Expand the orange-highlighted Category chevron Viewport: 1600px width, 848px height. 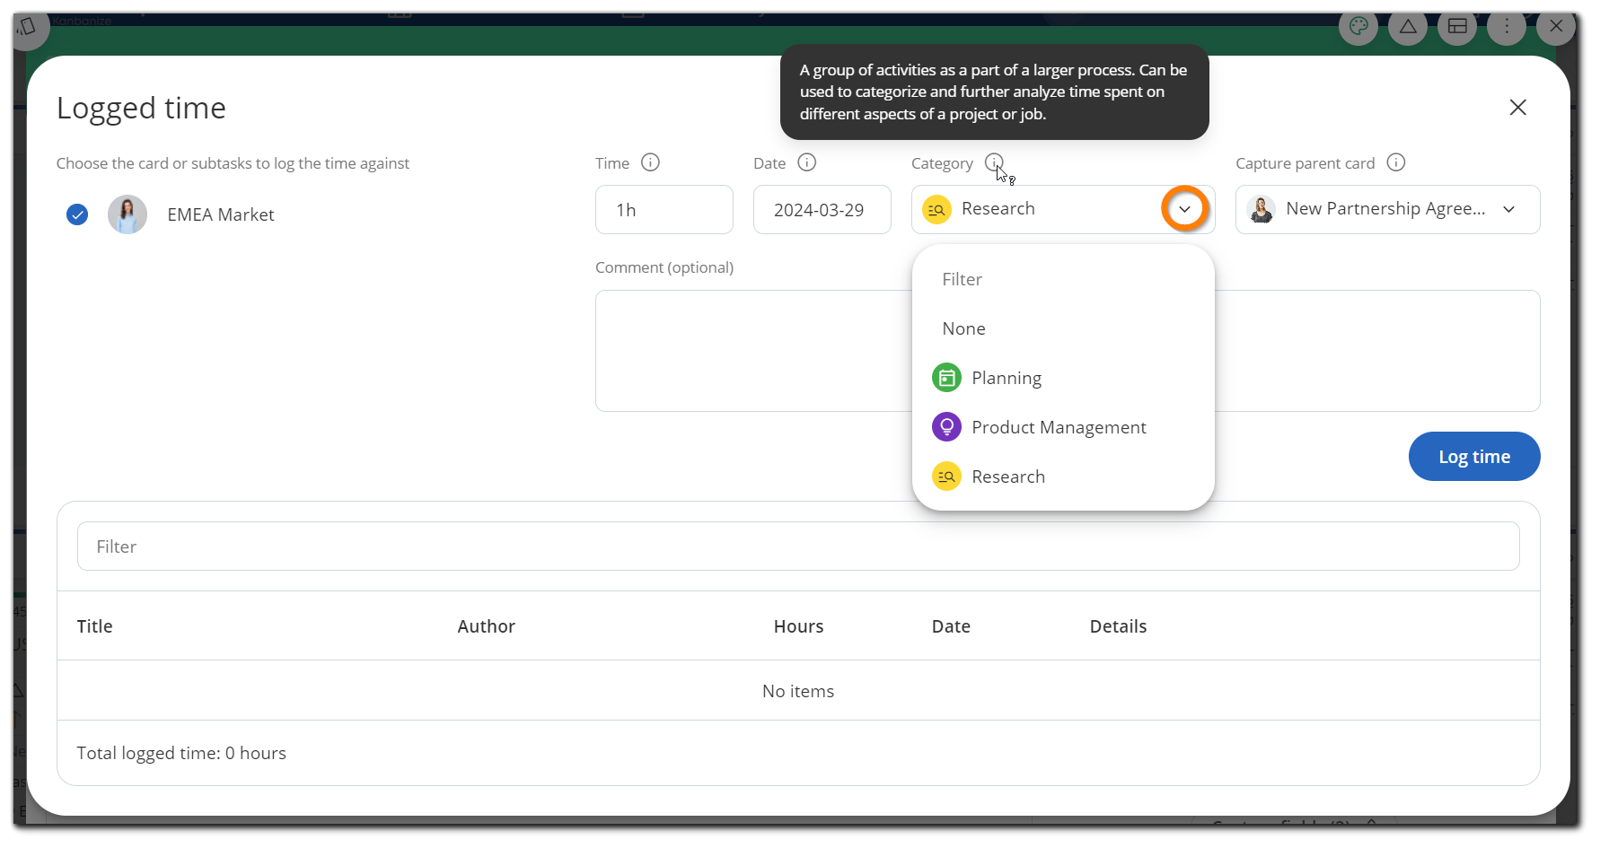[x=1184, y=208]
